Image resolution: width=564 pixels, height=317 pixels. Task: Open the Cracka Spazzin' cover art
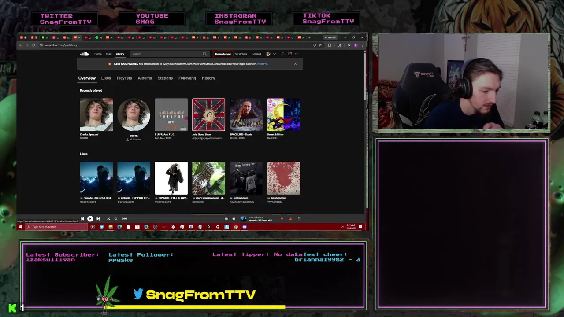[x=96, y=114]
